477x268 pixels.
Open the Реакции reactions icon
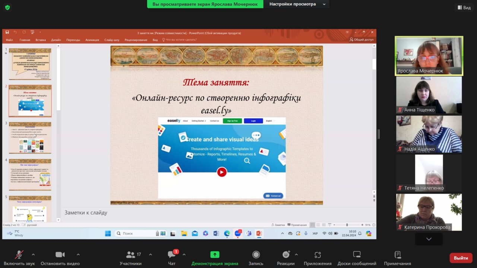pos(286,255)
